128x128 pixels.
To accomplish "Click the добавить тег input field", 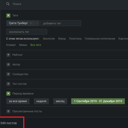I will click(x=61, y=23).
